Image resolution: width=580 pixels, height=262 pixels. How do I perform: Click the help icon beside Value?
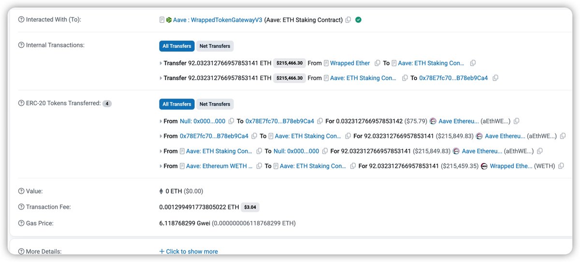pos(21,191)
